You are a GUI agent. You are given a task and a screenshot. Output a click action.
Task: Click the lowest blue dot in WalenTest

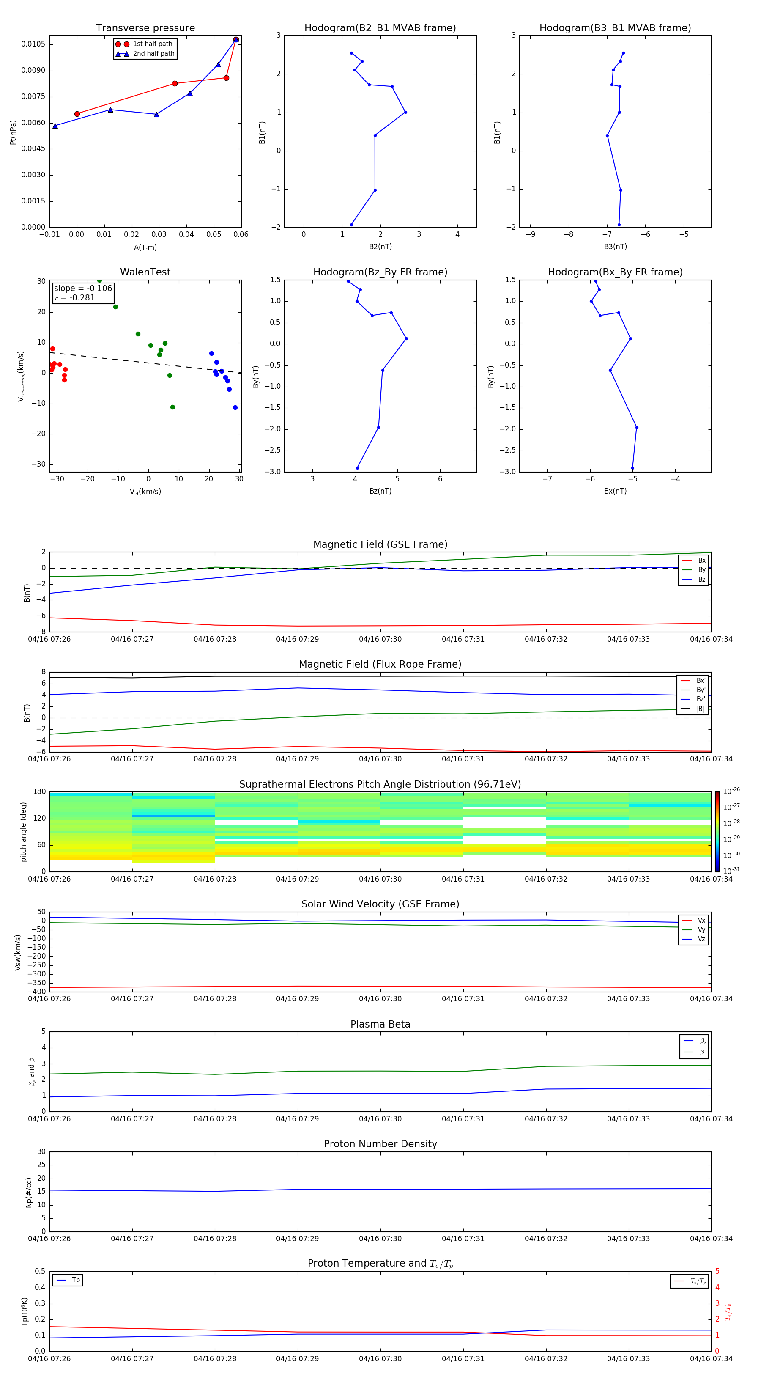(x=235, y=407)
